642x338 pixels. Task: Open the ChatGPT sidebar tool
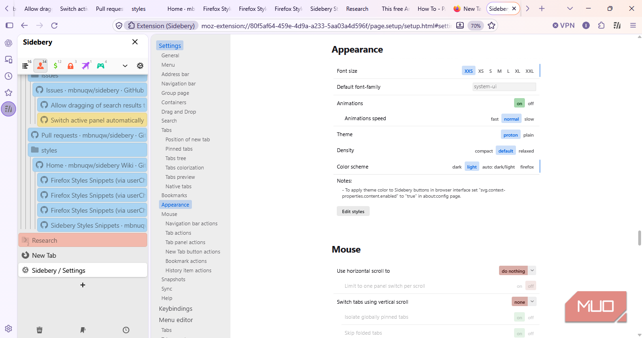coord(8,43)
